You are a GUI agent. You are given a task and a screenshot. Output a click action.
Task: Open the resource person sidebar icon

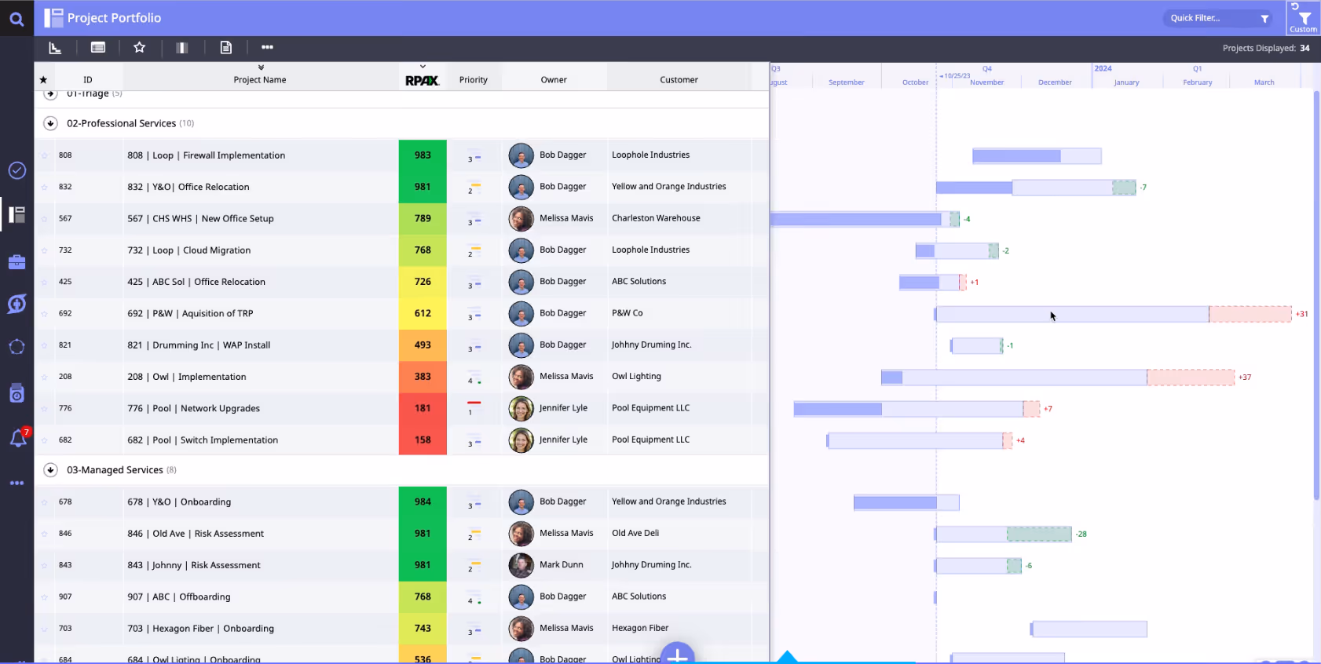tap(16, 304)
